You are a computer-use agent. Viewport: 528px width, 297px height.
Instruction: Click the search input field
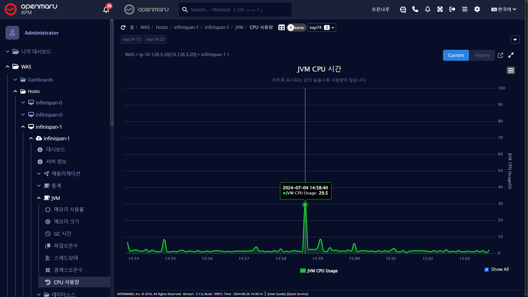pos(235,10)
